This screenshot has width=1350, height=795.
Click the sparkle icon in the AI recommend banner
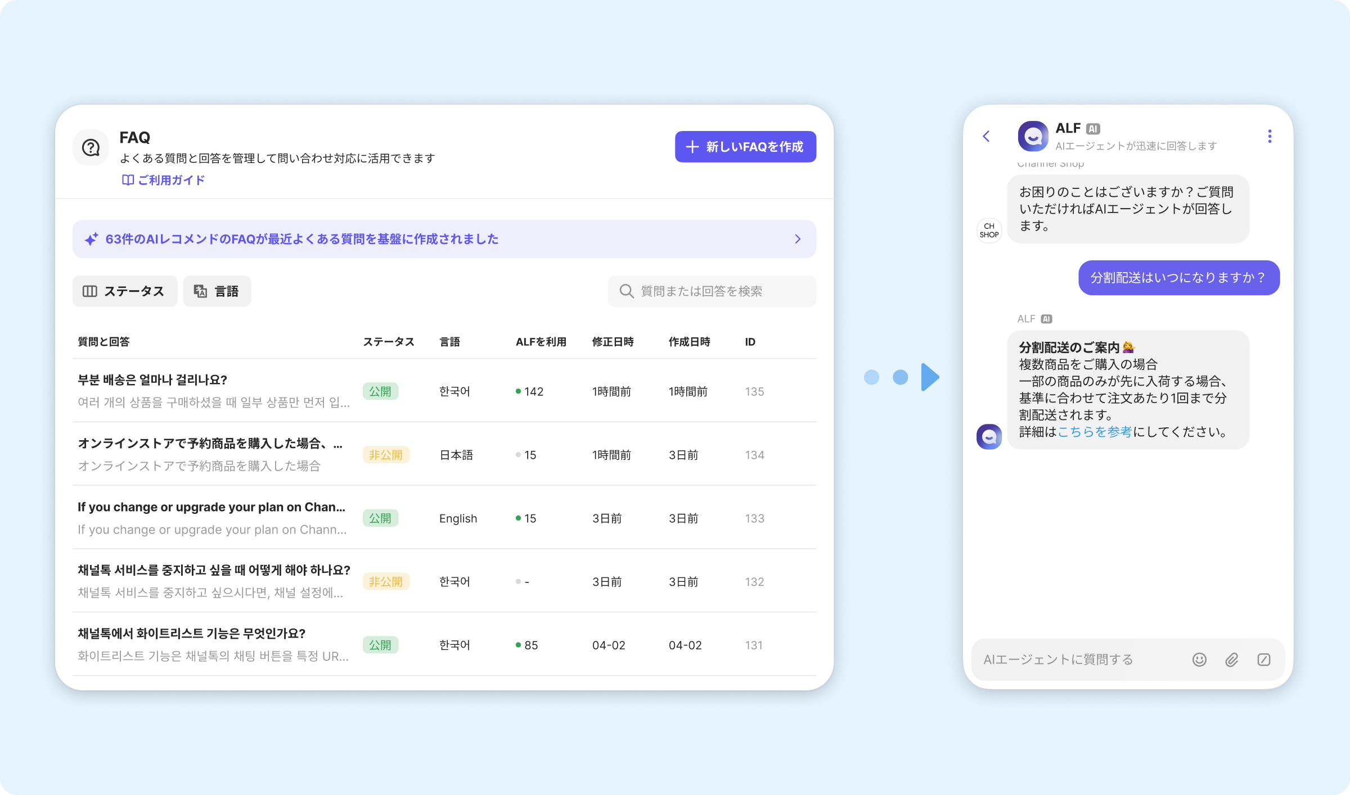pos(92,239)
